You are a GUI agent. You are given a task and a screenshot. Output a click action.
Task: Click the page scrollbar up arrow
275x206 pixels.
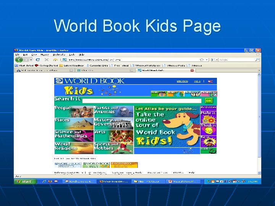coord(259,75)
